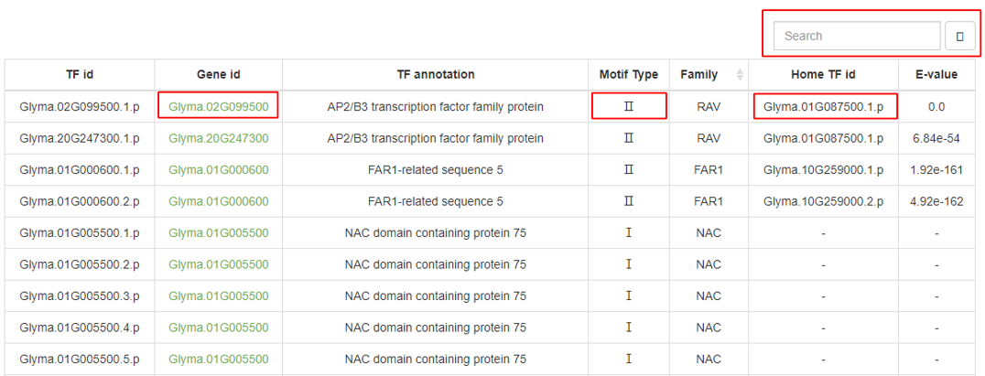Open gene link Glyma.02G099500

click(x=219, y=107)
